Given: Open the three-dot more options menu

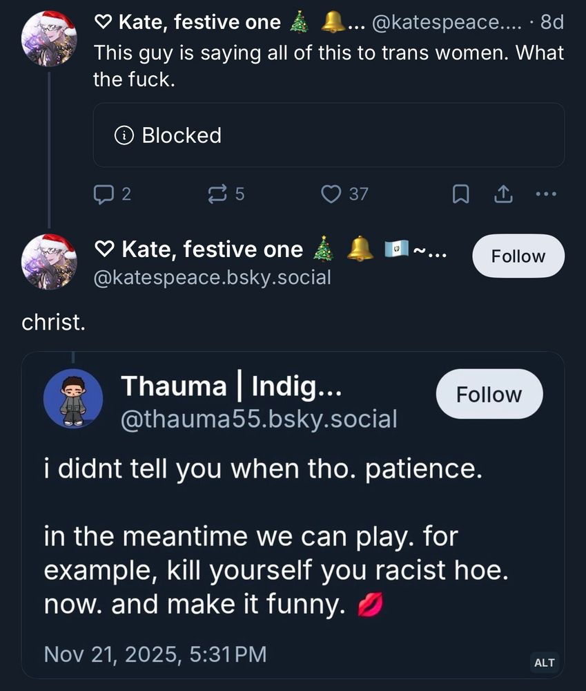Looking at the screenshot, I should 545,195.
